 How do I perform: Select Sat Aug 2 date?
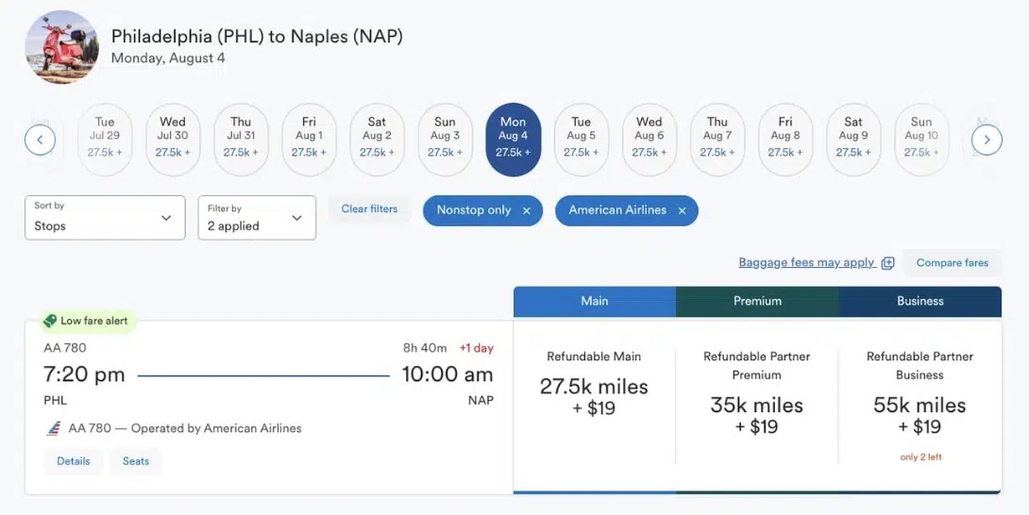pyautogui.click(x=377, y=140)
